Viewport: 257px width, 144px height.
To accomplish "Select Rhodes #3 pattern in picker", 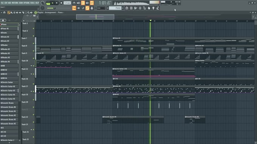I will [x=9, y=53].
